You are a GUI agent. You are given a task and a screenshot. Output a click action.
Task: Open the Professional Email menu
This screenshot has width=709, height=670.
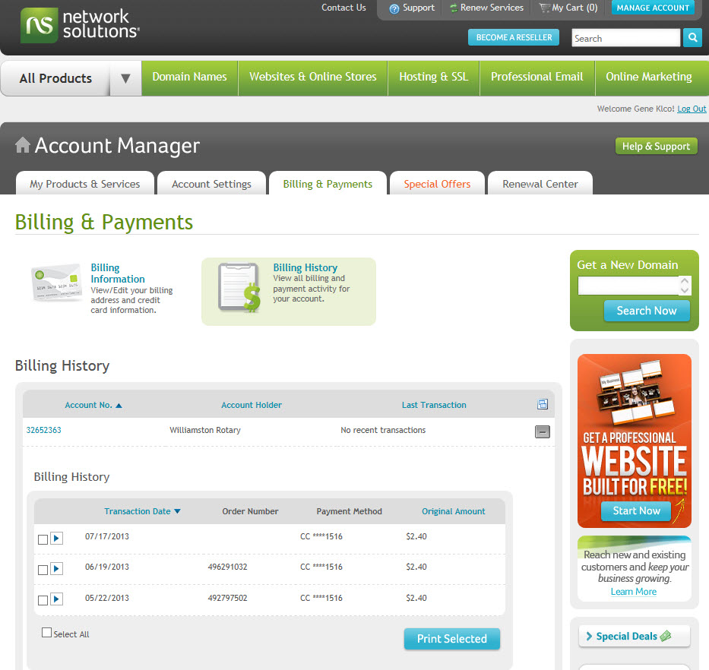pyautogui.click(x=537, y=77)
